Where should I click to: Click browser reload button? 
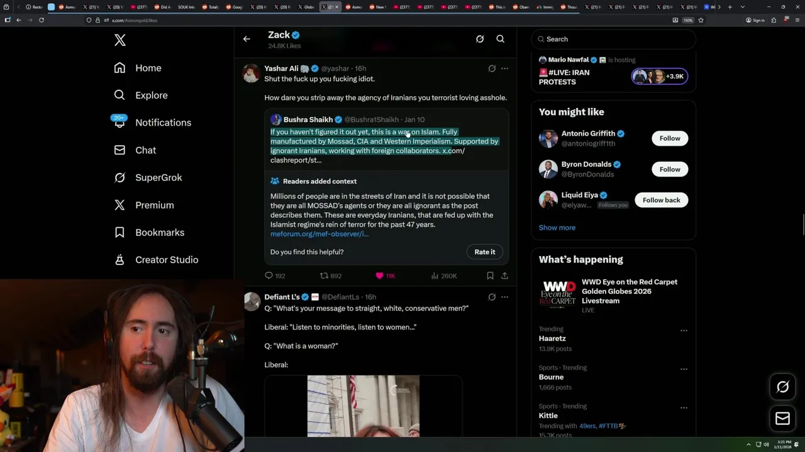(42, 20)
